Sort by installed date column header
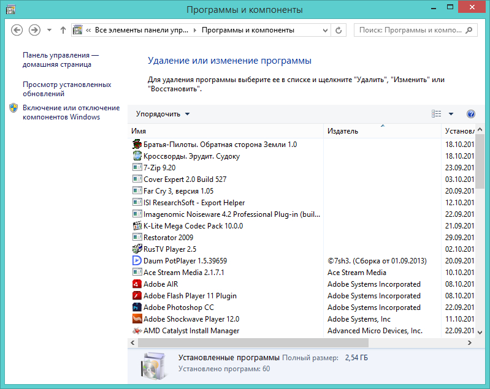The height and width of the screenshot is (389, 490). (x=459, y=131)
